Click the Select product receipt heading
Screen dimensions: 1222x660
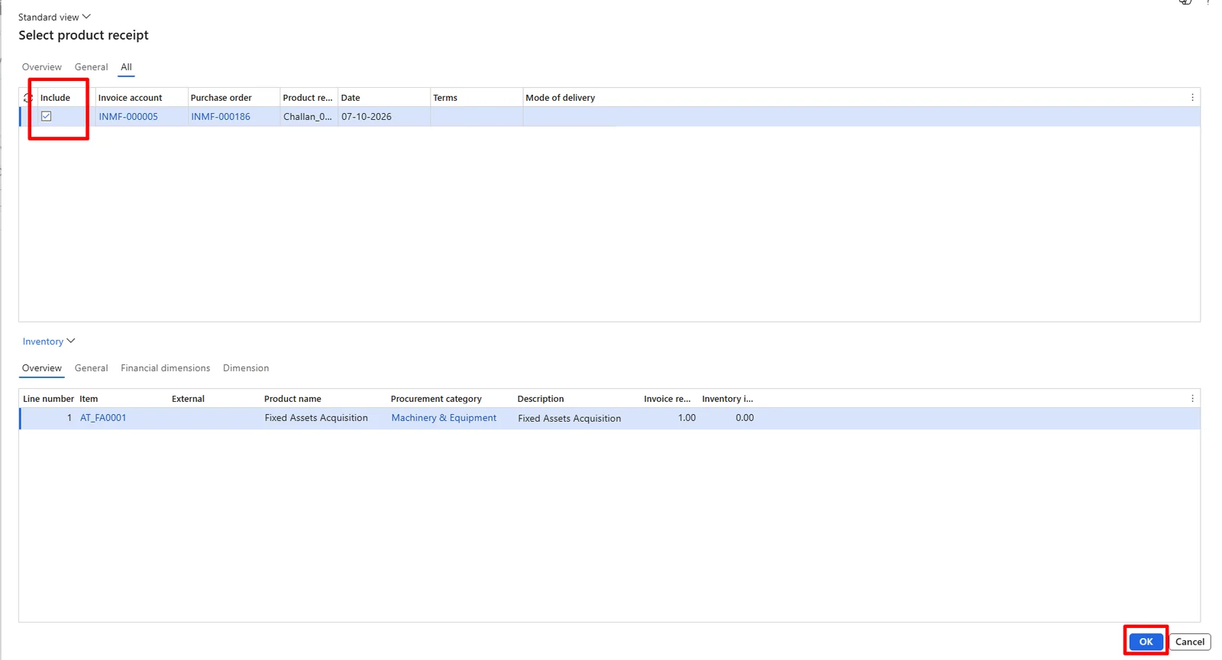[x=83, y=35]
